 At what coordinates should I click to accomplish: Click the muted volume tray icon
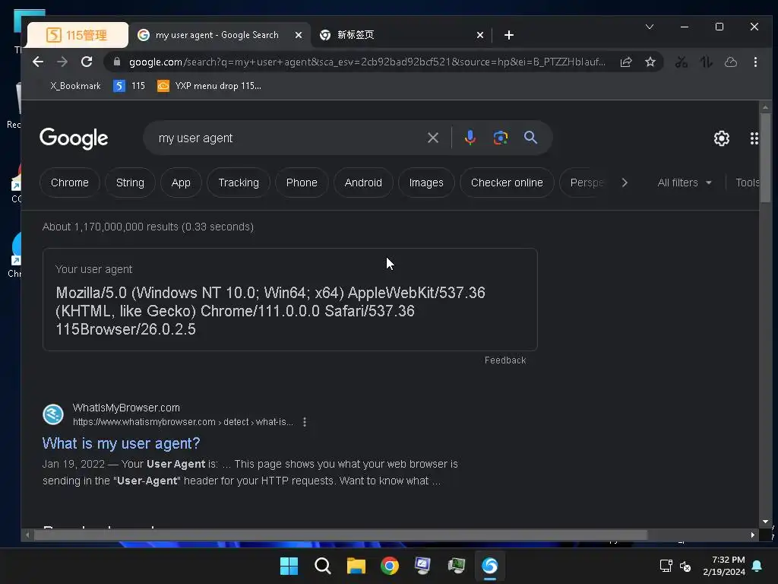point(685,566)
